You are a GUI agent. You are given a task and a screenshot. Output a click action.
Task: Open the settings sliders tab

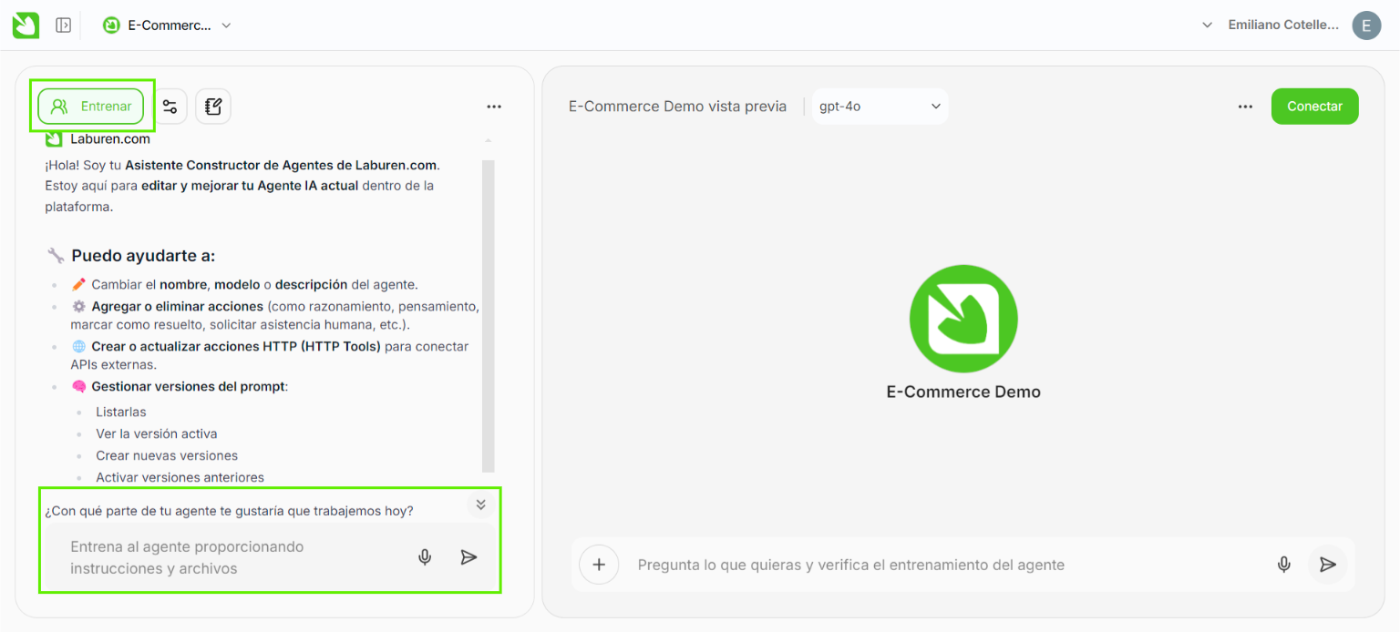[x=170, y=107]
